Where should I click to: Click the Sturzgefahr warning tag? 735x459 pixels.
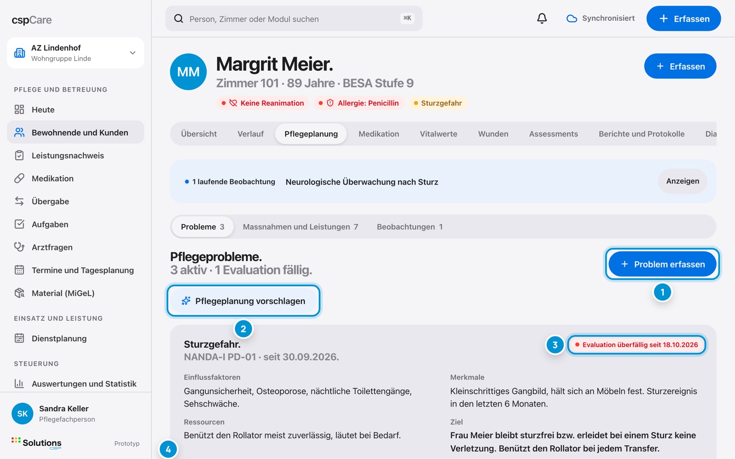coord(437,103)
